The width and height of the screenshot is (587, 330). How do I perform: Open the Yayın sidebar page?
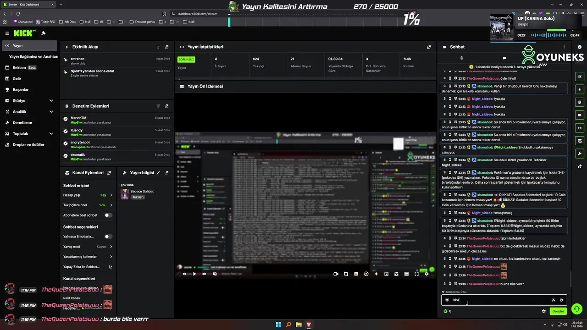30,46
